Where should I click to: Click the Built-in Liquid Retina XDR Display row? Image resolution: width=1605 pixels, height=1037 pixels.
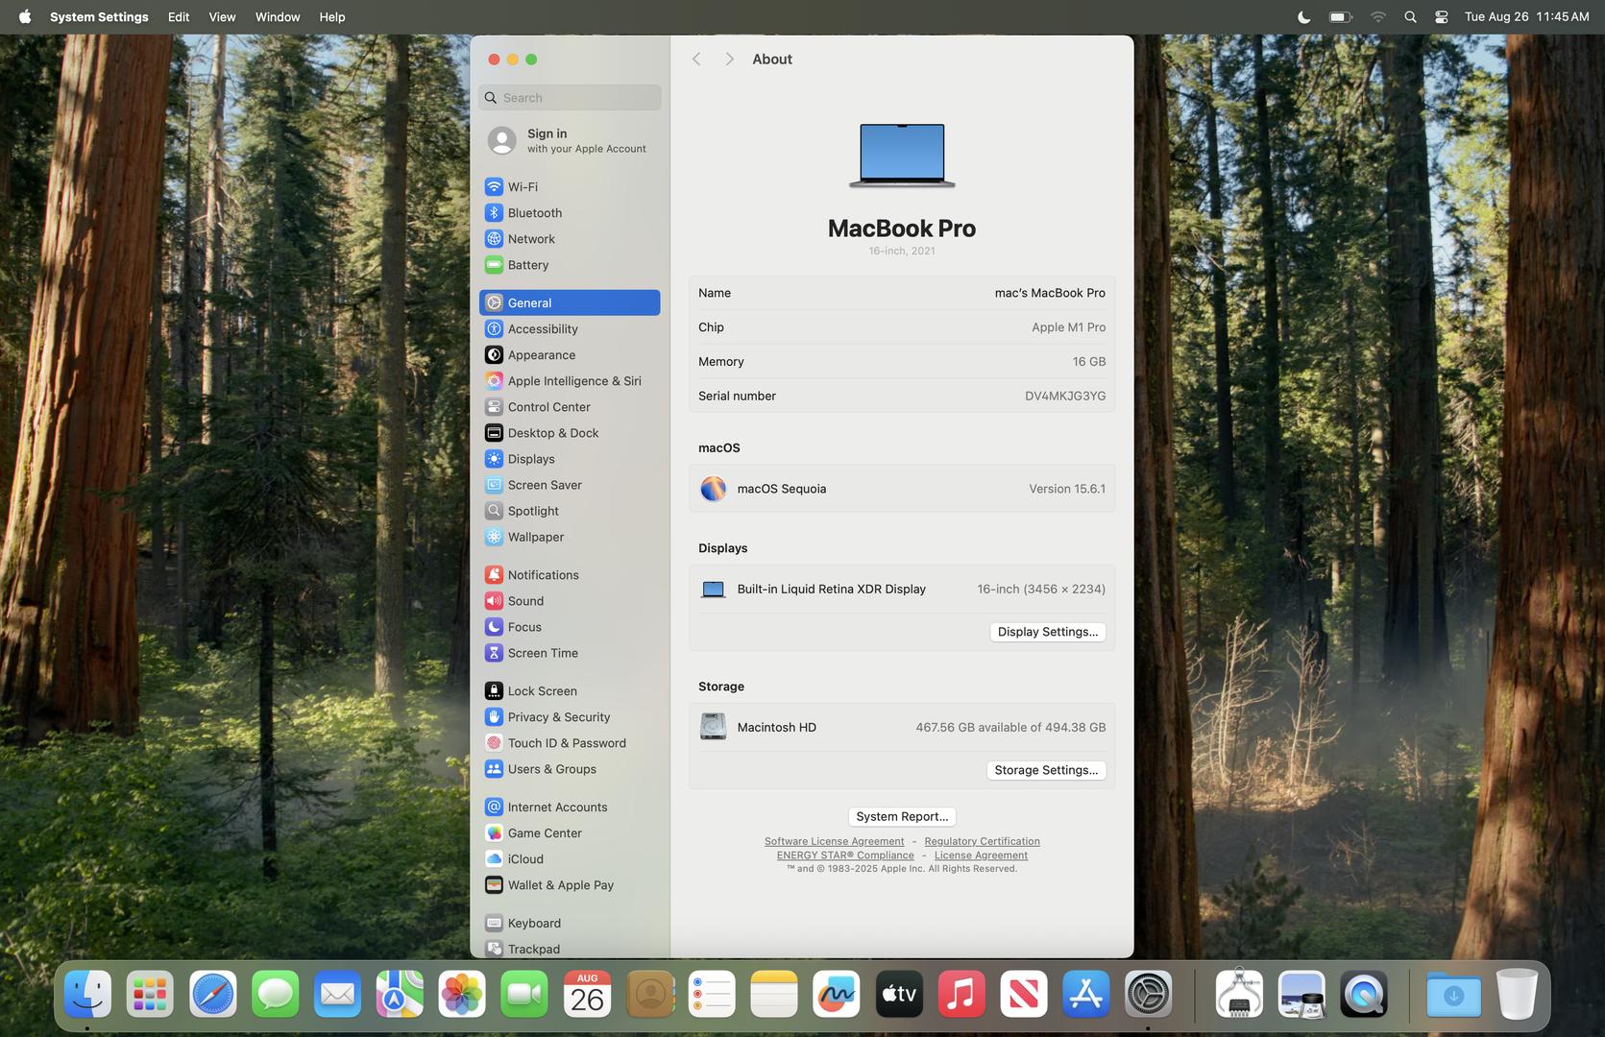(902, 589)
